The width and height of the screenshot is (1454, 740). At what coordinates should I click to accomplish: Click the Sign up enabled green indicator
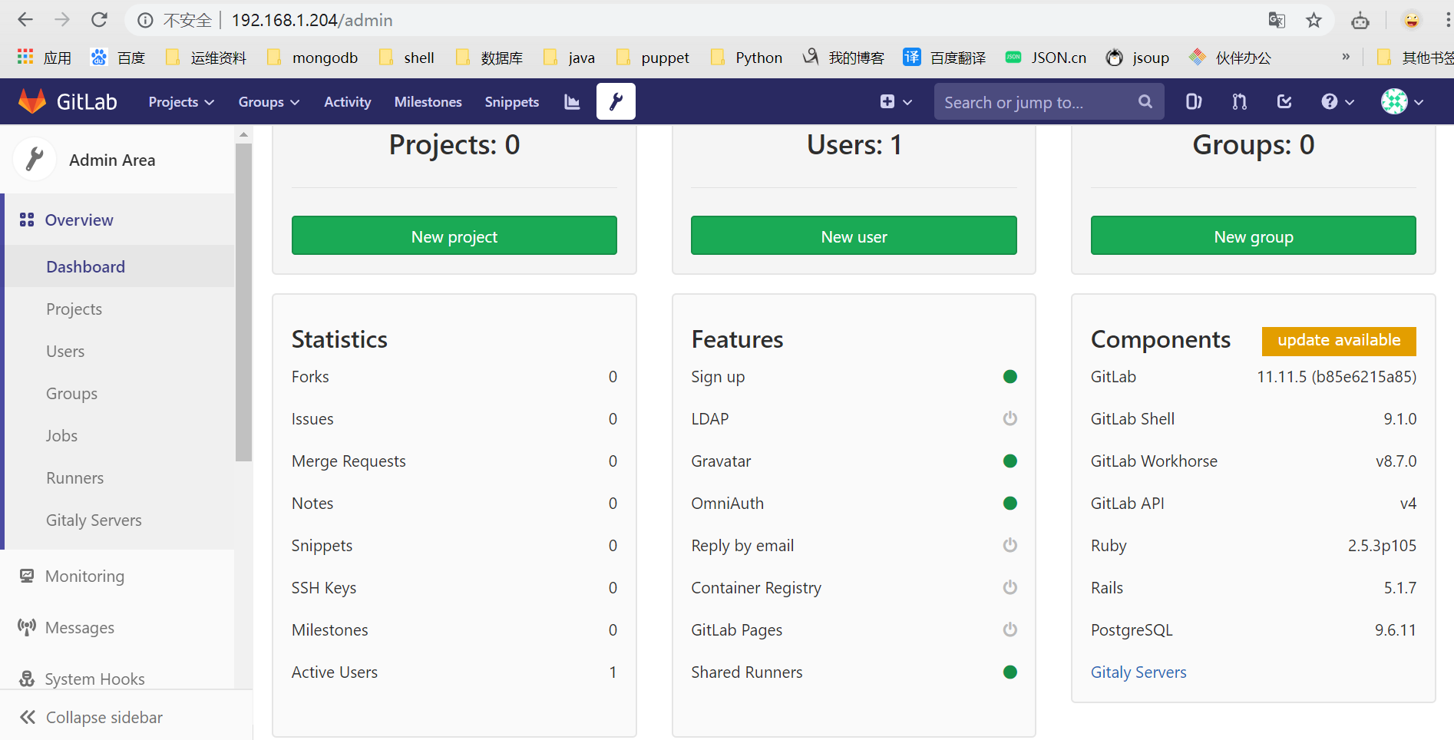1010,376
